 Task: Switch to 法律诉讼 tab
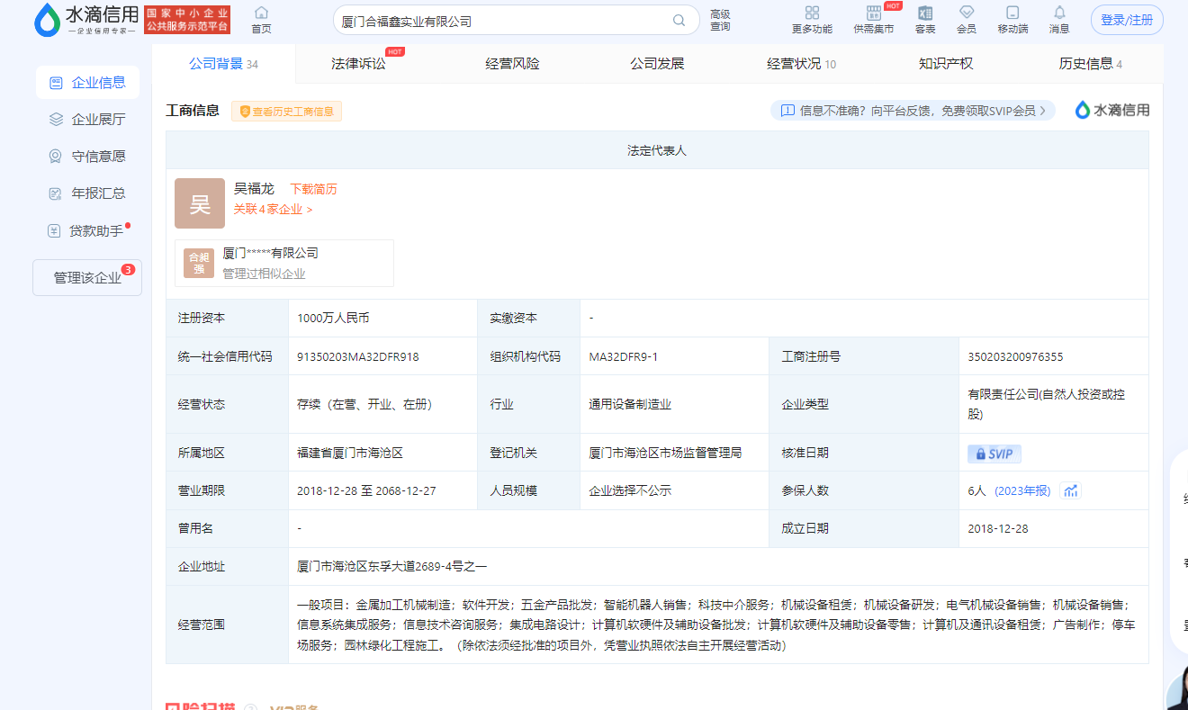coord(358,64)
